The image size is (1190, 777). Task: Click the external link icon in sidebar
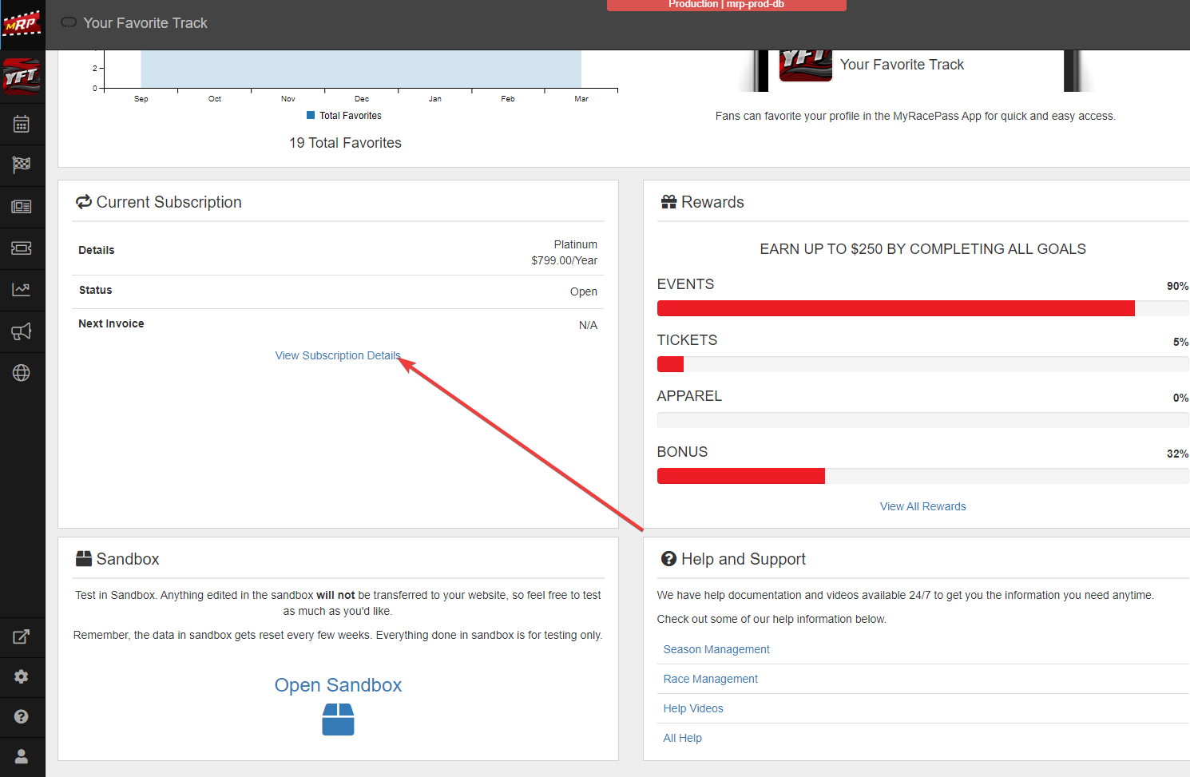22,636
